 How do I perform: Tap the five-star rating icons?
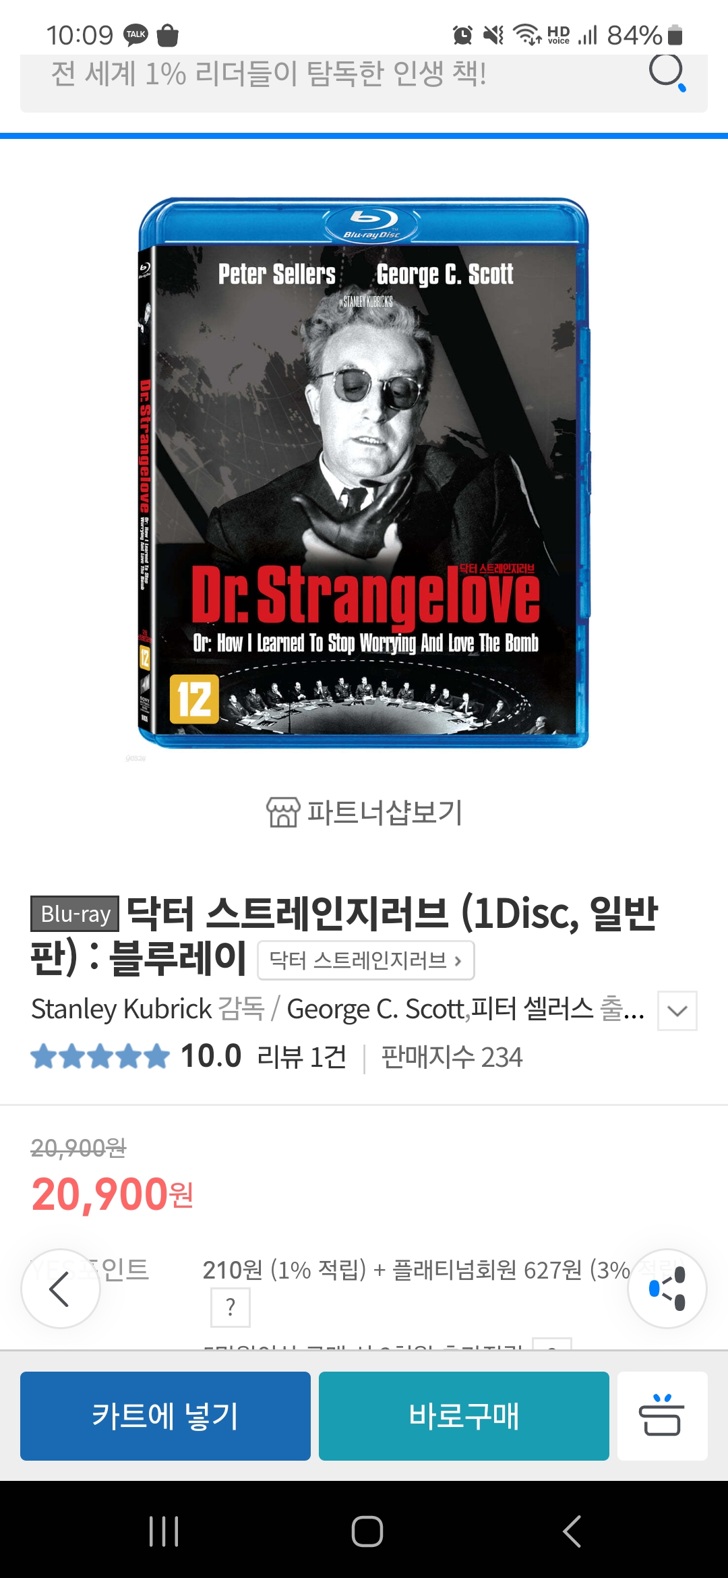[x=100, y=1056]
